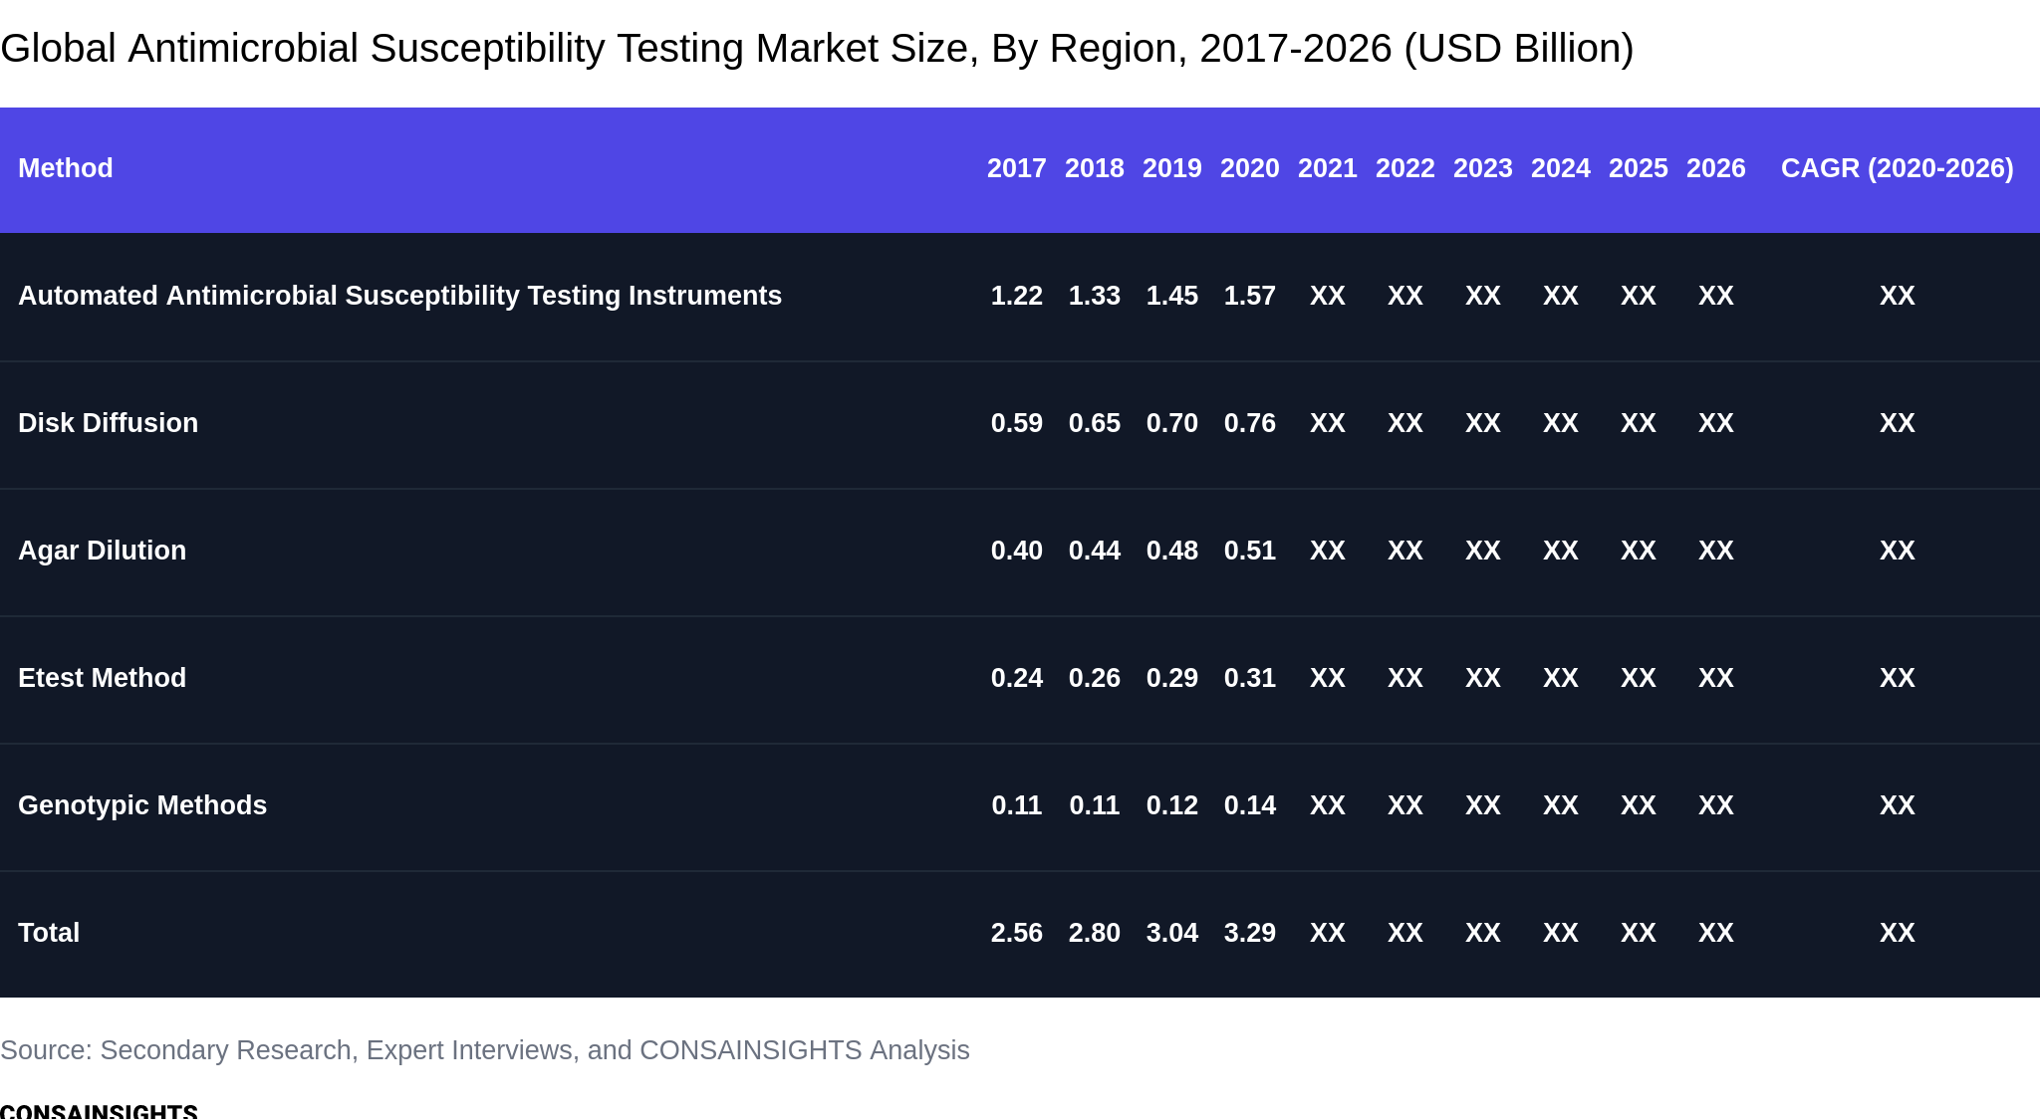2040x1119 pixels.
Task: Click the 2018 column header
Action: tap(1095, 168)
